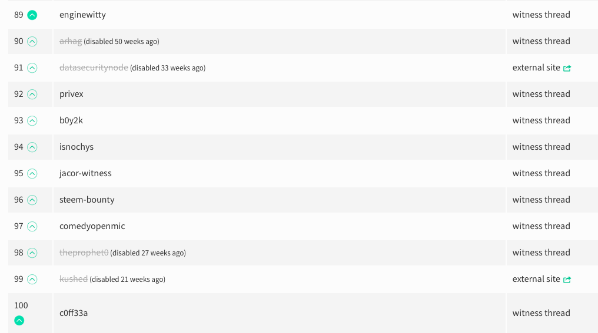Open kushed external site link
The width and height of the screenshot is (598, 333).
(x=541, y=279)
